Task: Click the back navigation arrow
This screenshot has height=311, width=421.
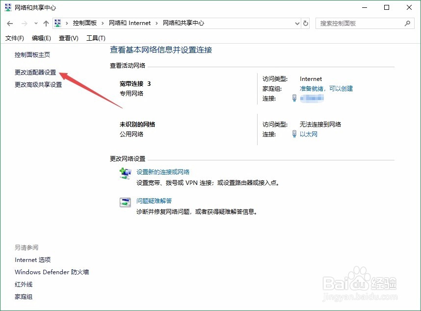Action: coord(10,23)
